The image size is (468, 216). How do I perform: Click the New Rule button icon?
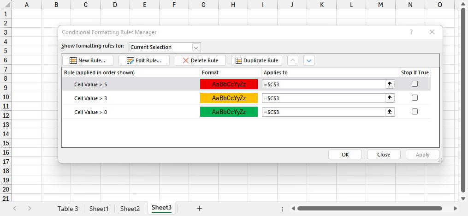coord(73,60)
